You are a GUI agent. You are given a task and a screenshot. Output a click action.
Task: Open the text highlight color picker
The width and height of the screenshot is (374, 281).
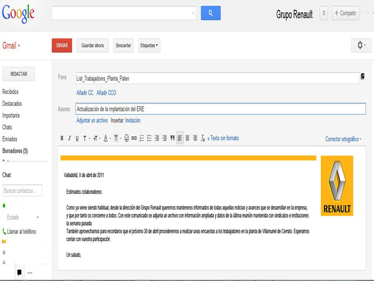click(x=117, y=138)
